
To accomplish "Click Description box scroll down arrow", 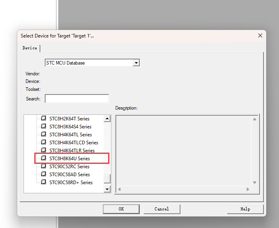I will coord(255,183).
